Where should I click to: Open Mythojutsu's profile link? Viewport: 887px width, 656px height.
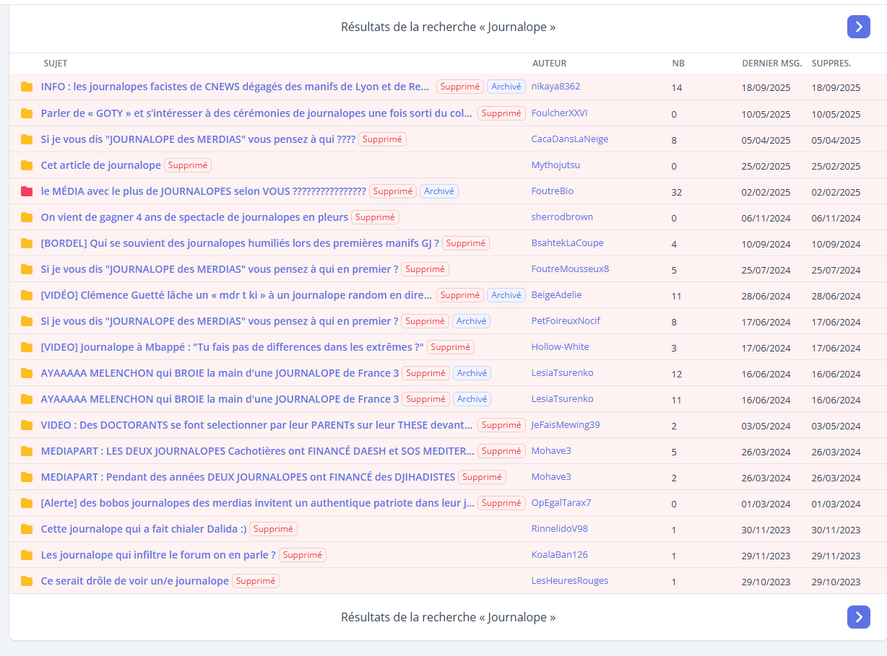[x=555, y=165]
